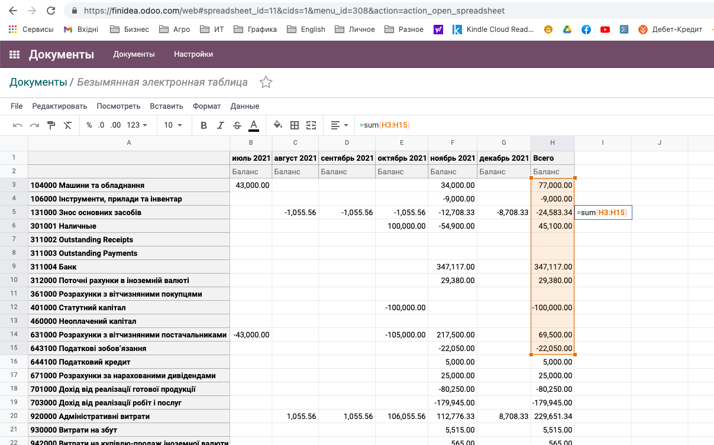This screenshot has width=714, height=445.
Task: Click value 229,651.34 in Всего column
Action: (x=553, y=416)
